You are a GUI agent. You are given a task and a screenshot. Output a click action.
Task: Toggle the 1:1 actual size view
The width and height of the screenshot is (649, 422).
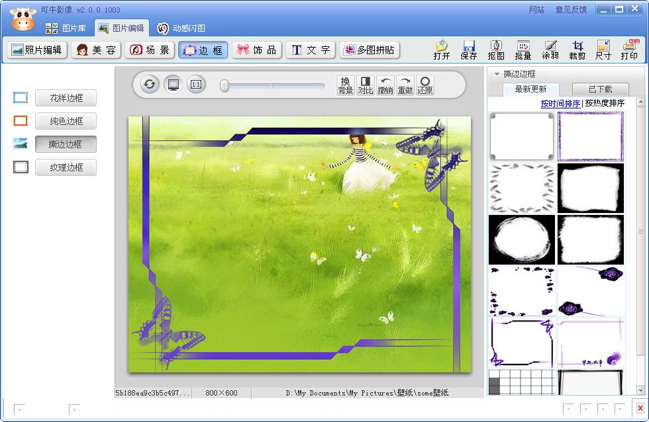pos(196,85)
